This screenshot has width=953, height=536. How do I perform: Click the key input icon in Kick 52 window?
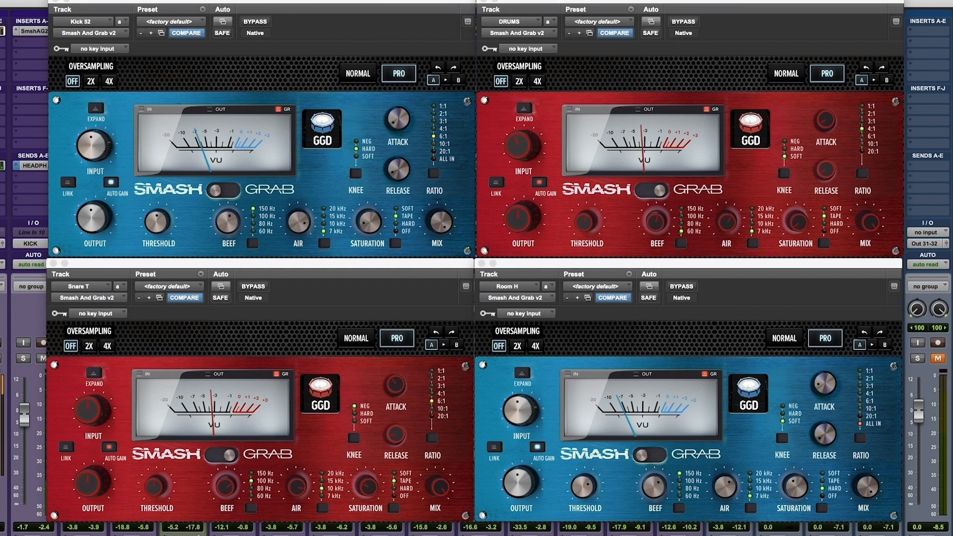[x=61, y=49]
